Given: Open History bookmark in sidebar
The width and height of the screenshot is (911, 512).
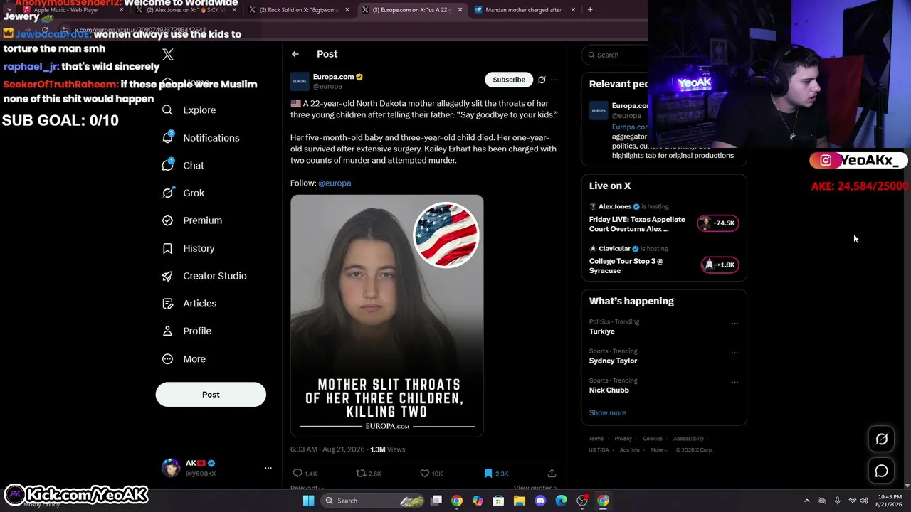Looking at the screenshot, I should pos(168,248).
